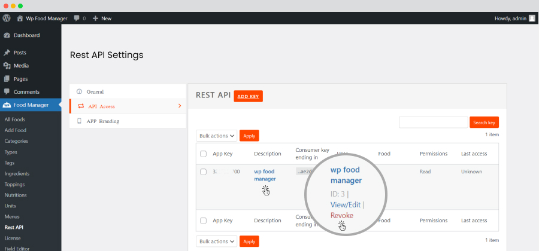
Task: Switch to the APP Branding tab
Action: tap(128, 121)
